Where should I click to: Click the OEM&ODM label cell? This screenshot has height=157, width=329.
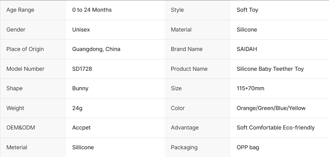point(20,128)
